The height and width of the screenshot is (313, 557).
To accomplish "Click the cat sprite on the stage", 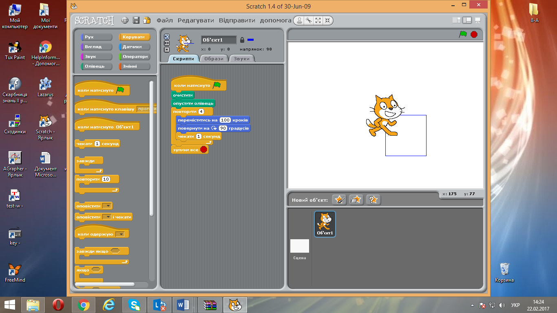I will click(385, 115).
